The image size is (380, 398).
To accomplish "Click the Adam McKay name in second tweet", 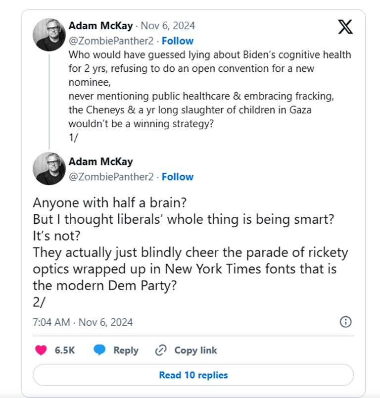I will click(x=100, y=161).
